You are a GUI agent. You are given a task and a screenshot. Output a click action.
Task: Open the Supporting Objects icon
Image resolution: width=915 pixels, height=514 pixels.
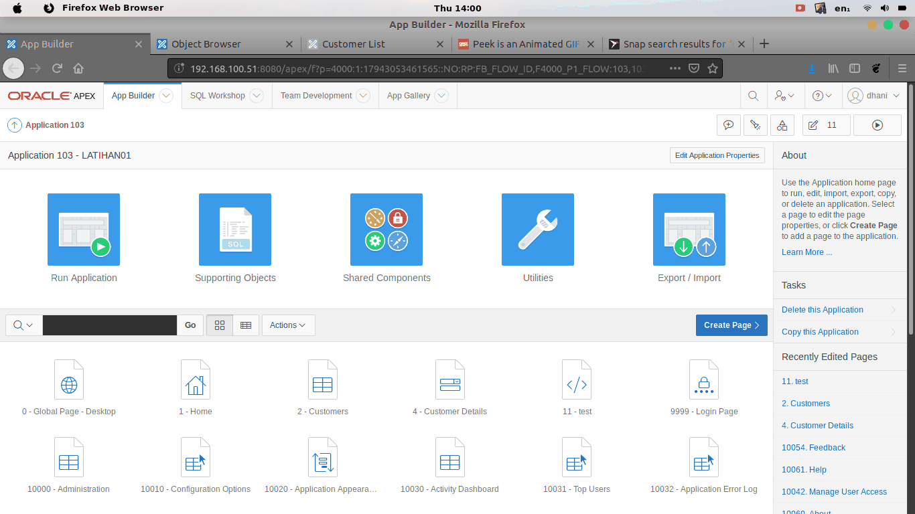tap(235, 230)
